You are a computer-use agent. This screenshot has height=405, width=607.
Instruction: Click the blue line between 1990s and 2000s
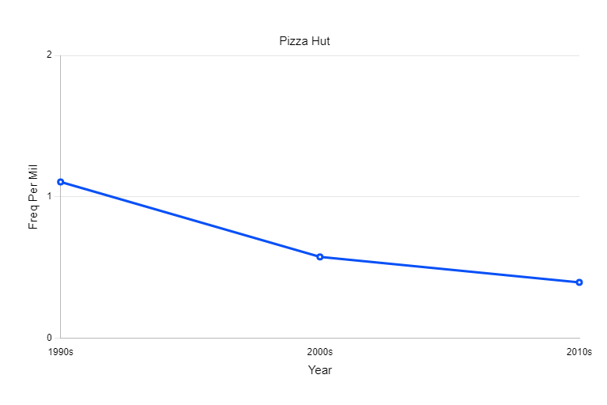point(190,219)
